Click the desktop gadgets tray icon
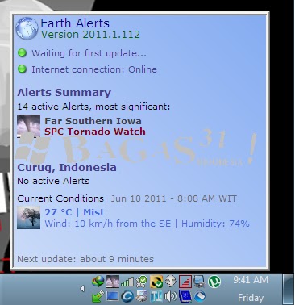 (142, 296)
